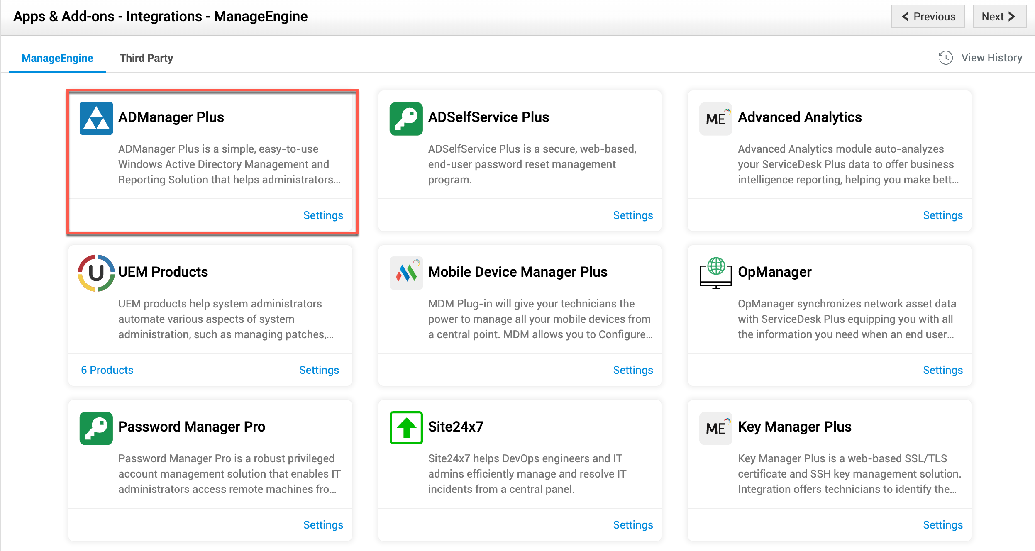The image size is (1035, 551).
Task: Open Settings for Site24x7
Action: click(x=633, y=525)
